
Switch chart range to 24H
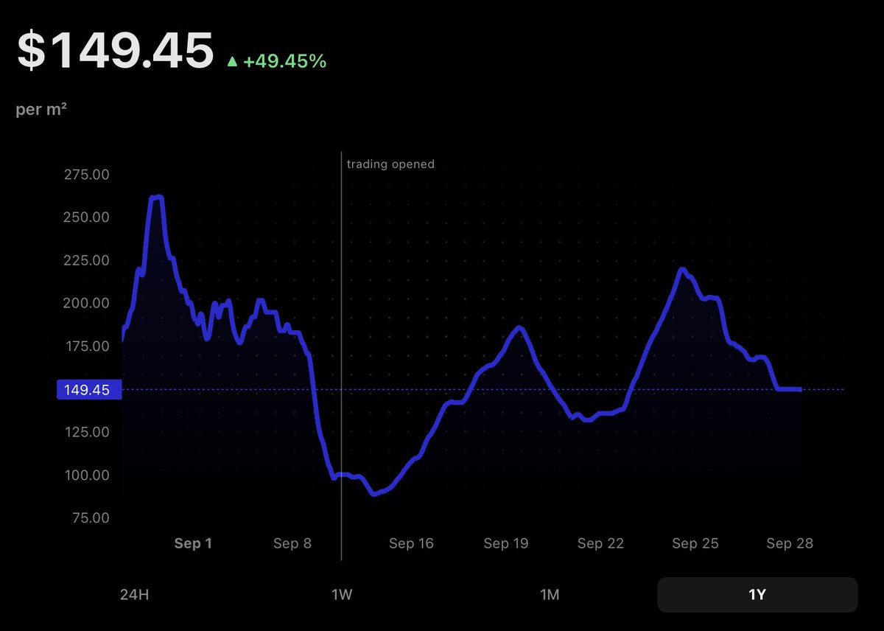pos(134,594)
